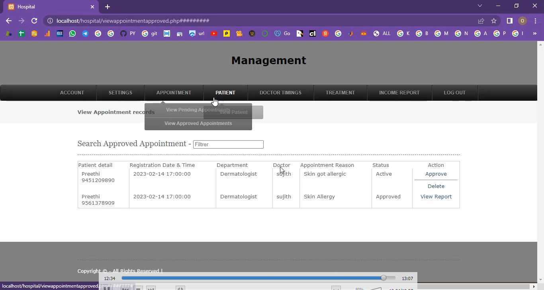Expand the hidden bookmarks overflow chevron
The image size is (544, 290).
click(x=535, y=34)
